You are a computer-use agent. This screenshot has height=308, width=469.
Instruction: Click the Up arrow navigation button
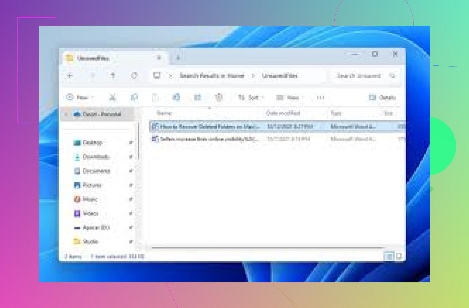click(x=113, y=75)
